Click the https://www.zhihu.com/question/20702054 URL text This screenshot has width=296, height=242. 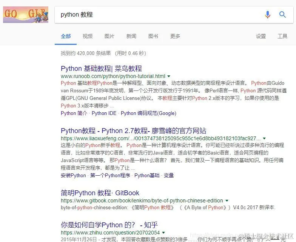point(110,233)
